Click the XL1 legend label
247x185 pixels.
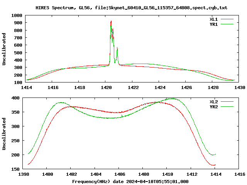213,19
